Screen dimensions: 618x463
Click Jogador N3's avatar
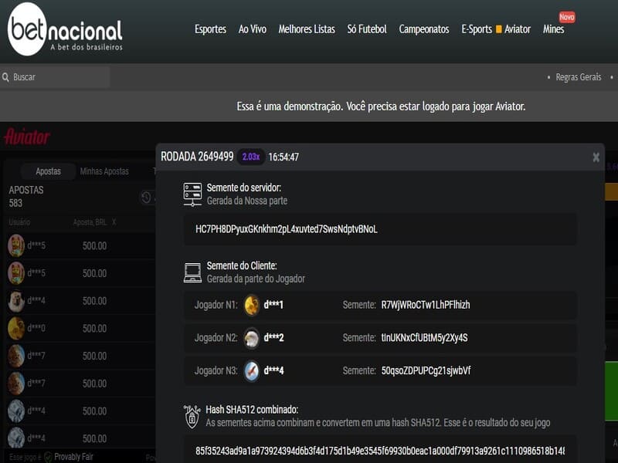[252, 370]
